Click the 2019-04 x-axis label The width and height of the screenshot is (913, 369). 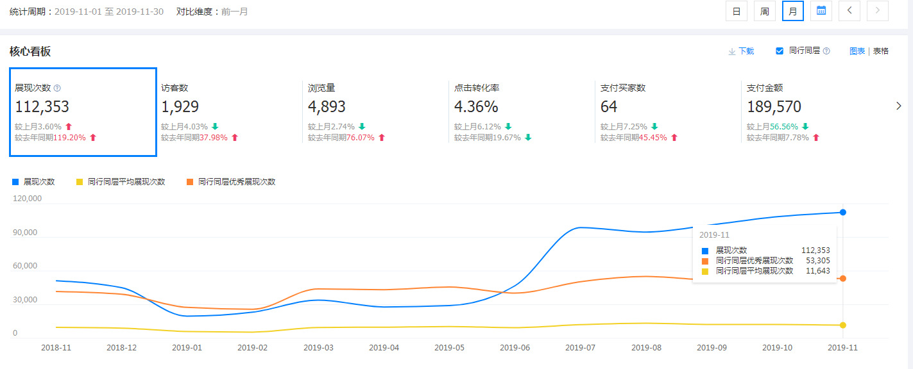tap(384, 347)
